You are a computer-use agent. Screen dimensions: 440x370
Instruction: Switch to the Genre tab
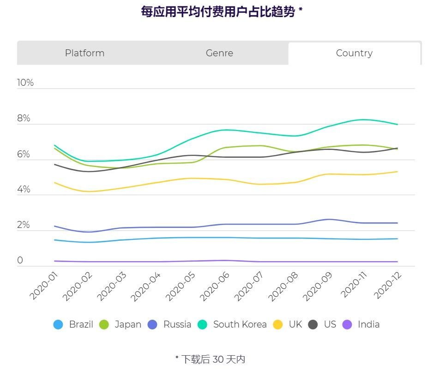pos(219,53)
